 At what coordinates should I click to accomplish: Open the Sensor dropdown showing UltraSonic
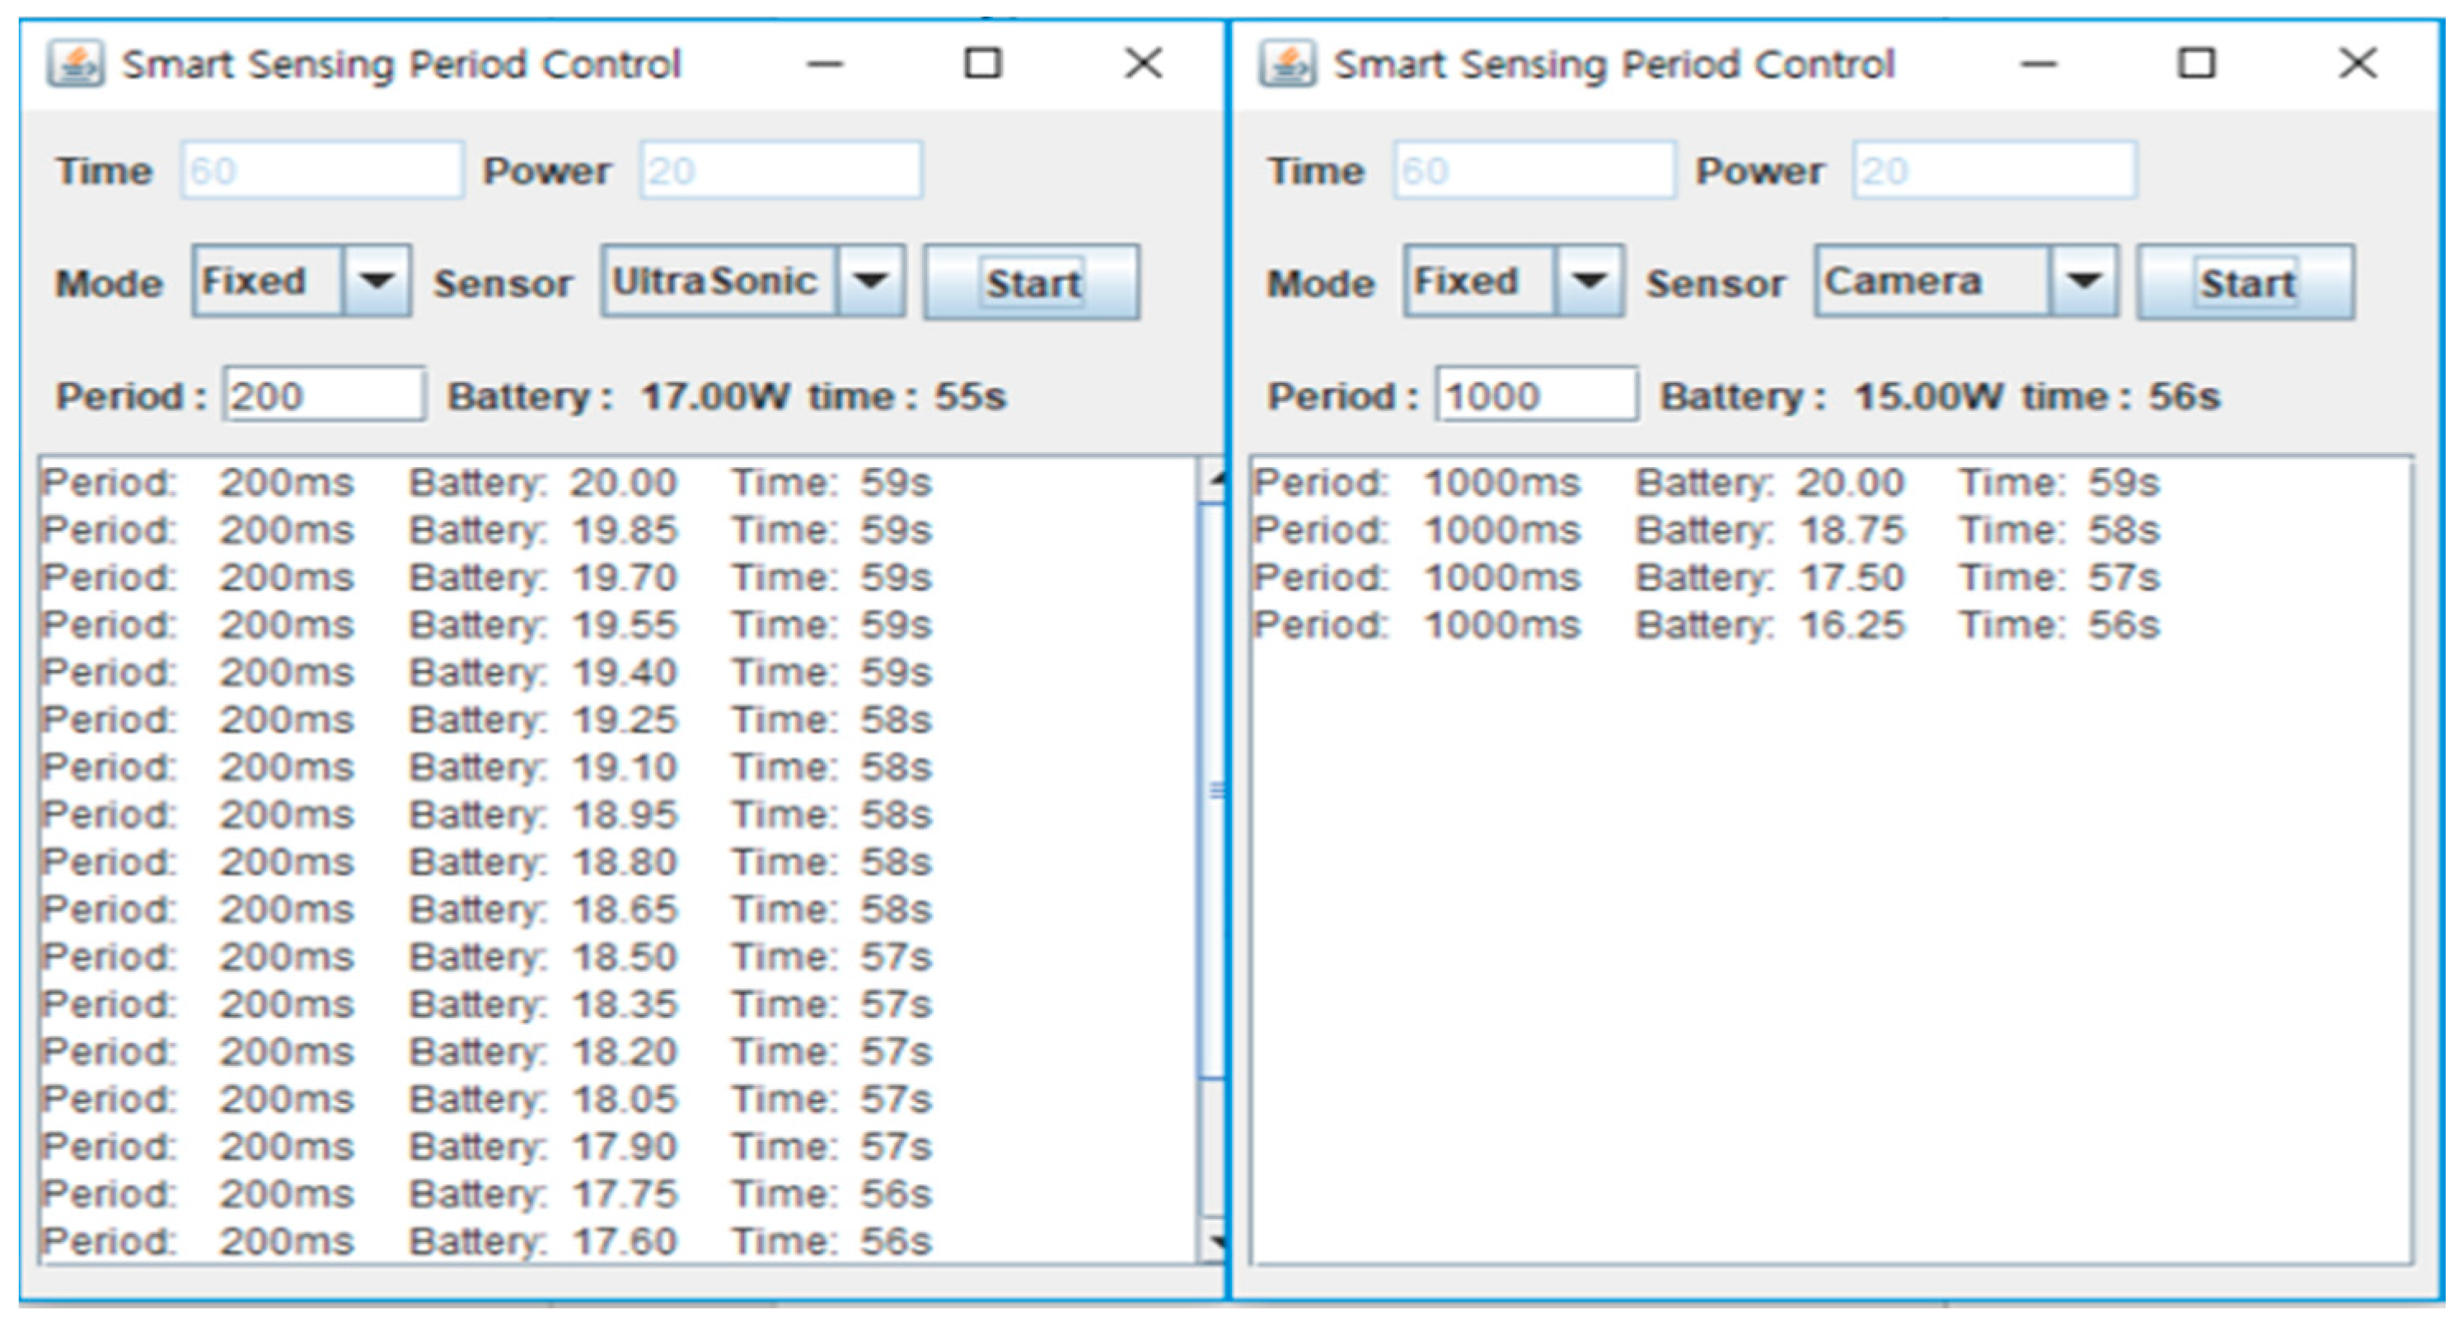coord(752,281)
